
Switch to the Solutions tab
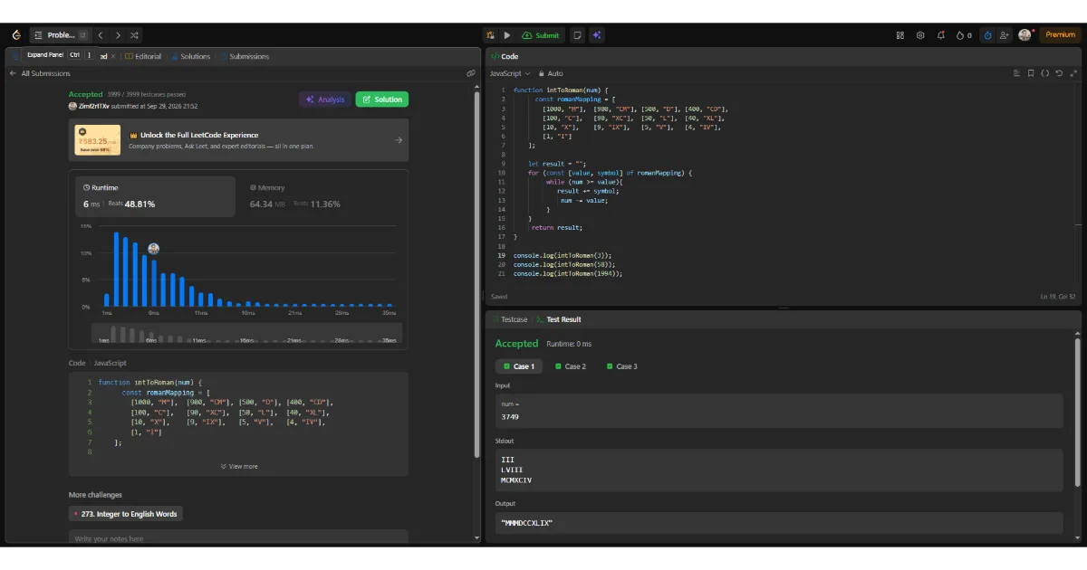(190, 56)
